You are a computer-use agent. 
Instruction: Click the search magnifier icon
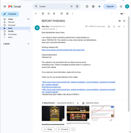tap(36, 6)
